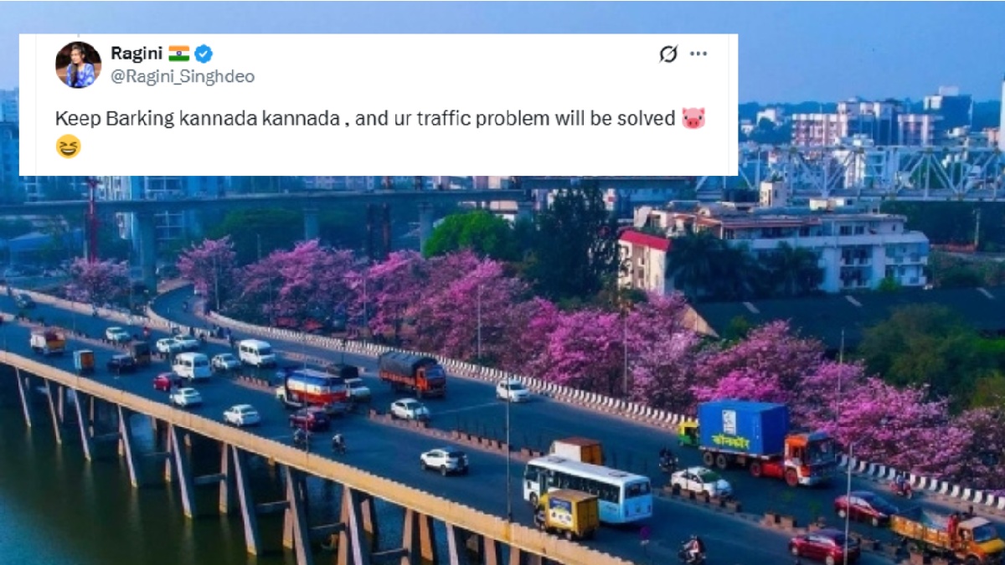Click the red and white bus on the bridge
The height and width of the screenshot is (565, 1005).
pos(315,388)
